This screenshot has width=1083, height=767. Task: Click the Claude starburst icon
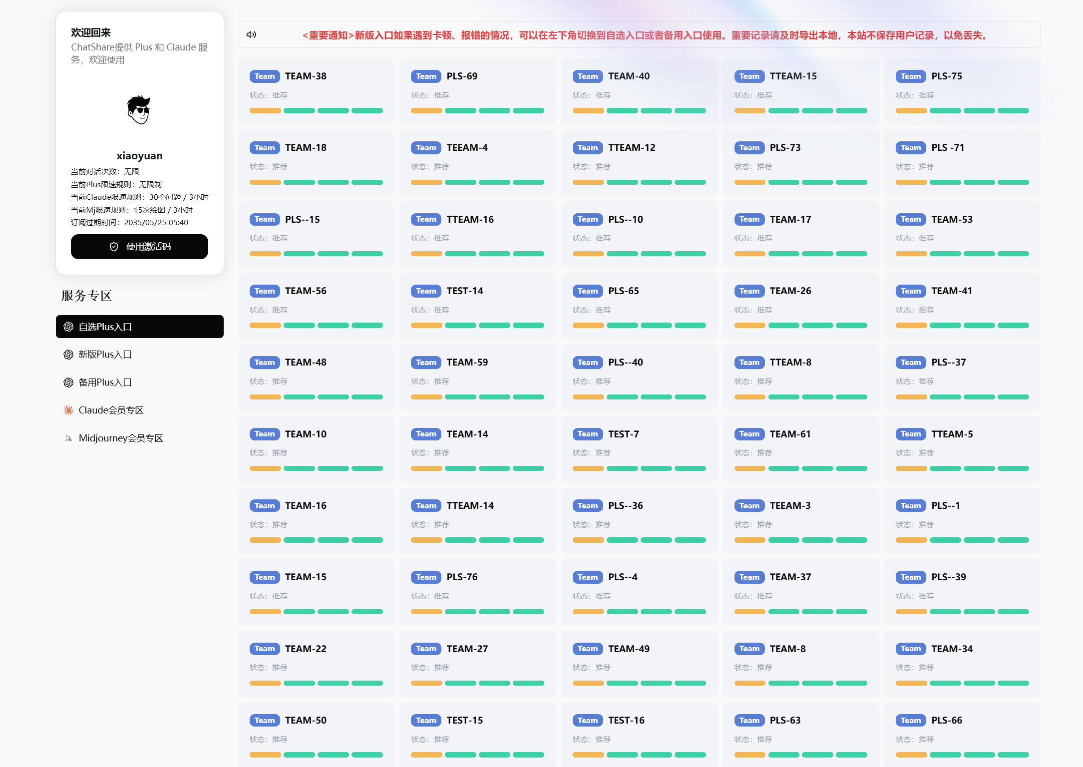[x=68, y=410]
